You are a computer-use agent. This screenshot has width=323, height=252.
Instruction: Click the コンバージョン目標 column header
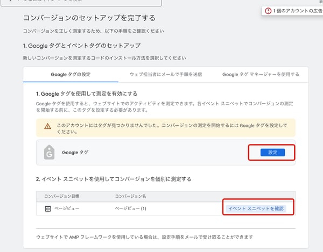click(x=61, y=196)
